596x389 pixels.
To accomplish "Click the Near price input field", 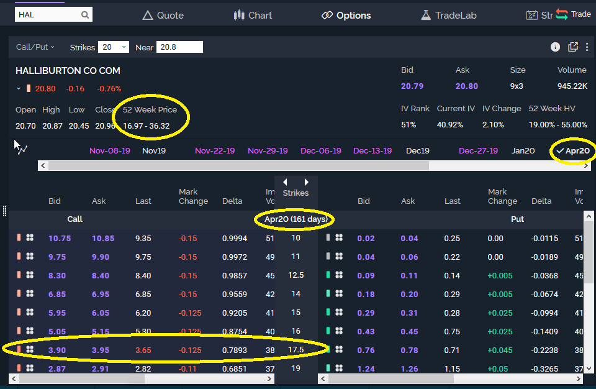I will [179, 47].
